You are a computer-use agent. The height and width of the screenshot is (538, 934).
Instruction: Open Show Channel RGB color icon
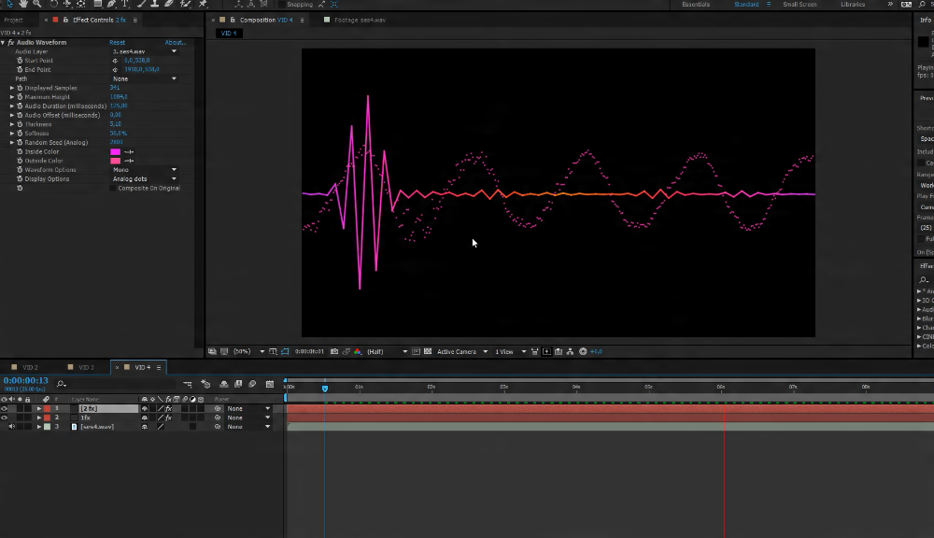358,351
